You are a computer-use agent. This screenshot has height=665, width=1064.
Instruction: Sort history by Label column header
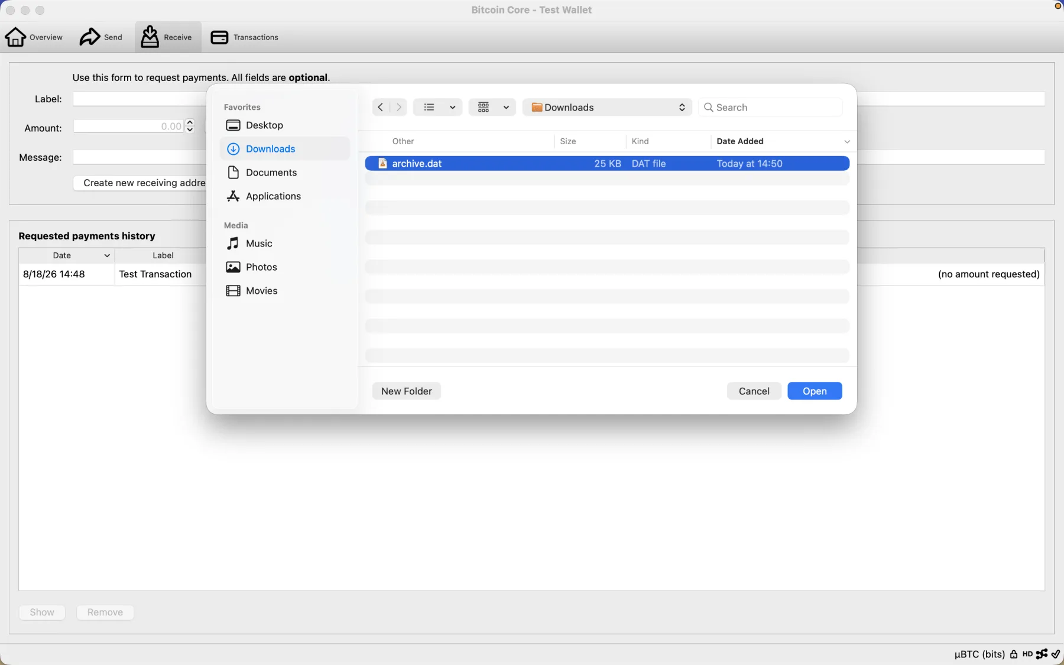[x=163, y=255]
